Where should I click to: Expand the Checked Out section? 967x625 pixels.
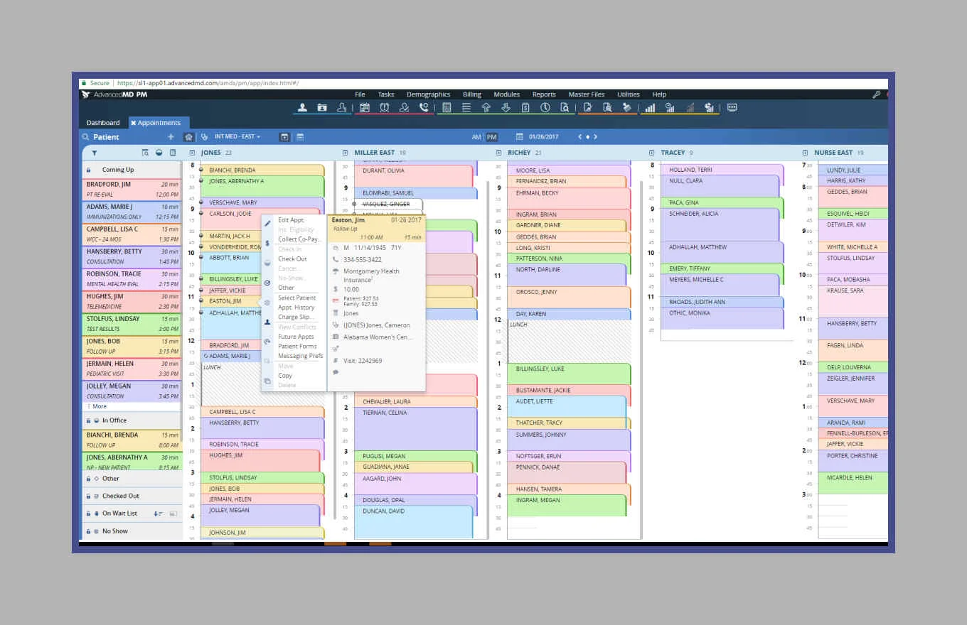[120, 496]
